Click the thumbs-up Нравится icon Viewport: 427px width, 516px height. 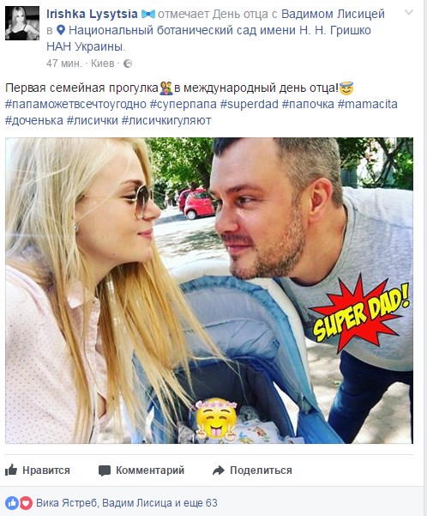(11, 470)
